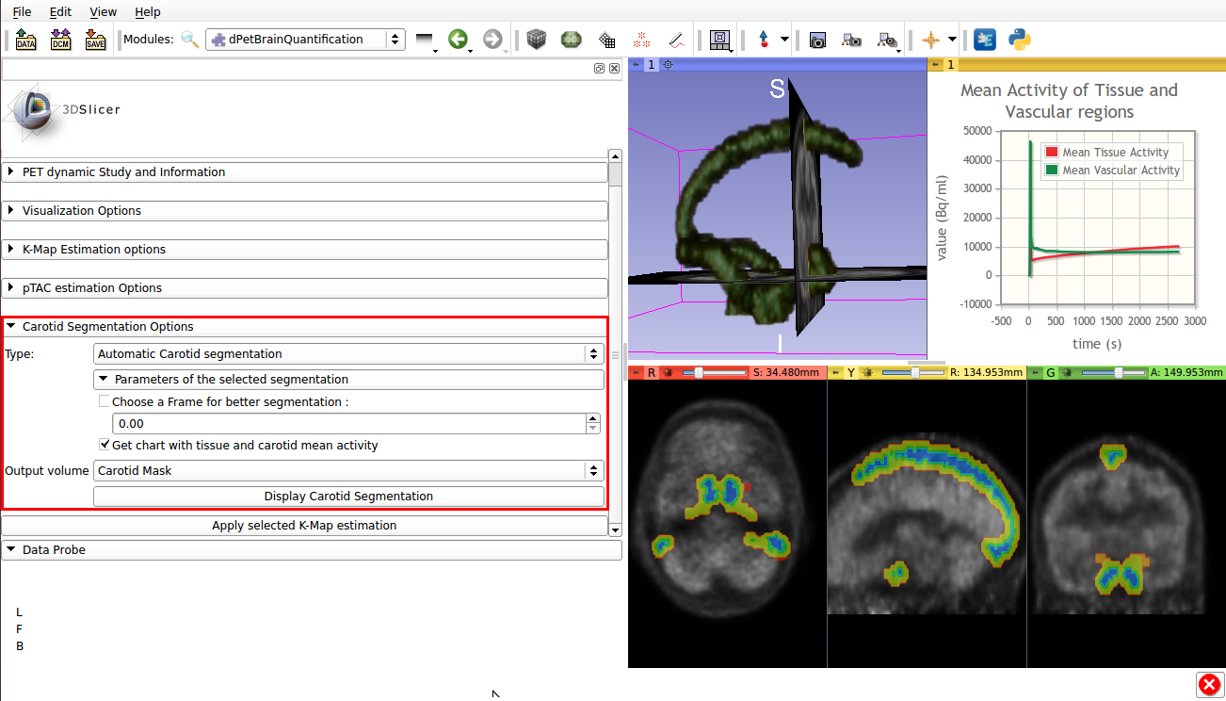Click Apply selected K-Map estimation button

(x=304, y=526)
